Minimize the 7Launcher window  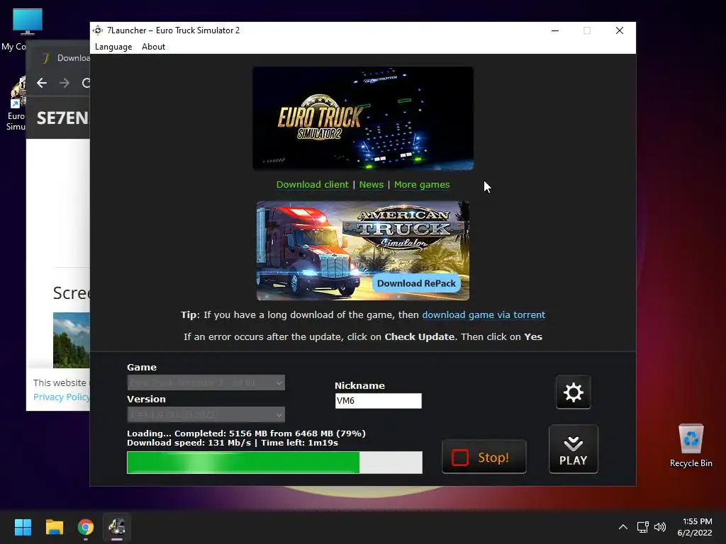(555, 30)
